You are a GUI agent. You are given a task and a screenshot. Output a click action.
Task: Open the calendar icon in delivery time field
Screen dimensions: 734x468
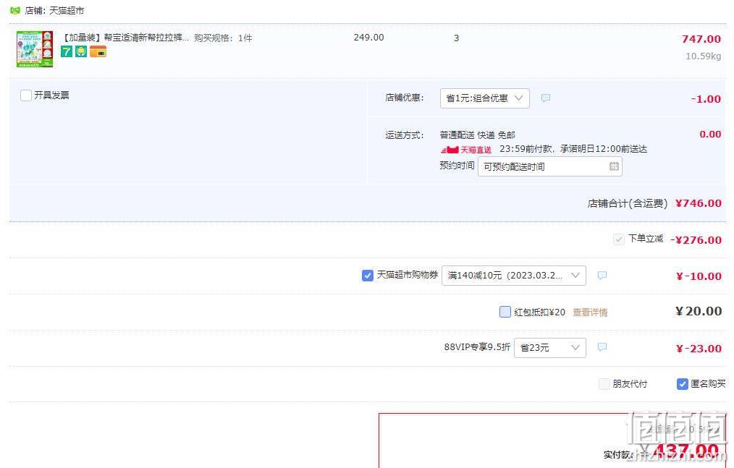click(x=614, y=166)
